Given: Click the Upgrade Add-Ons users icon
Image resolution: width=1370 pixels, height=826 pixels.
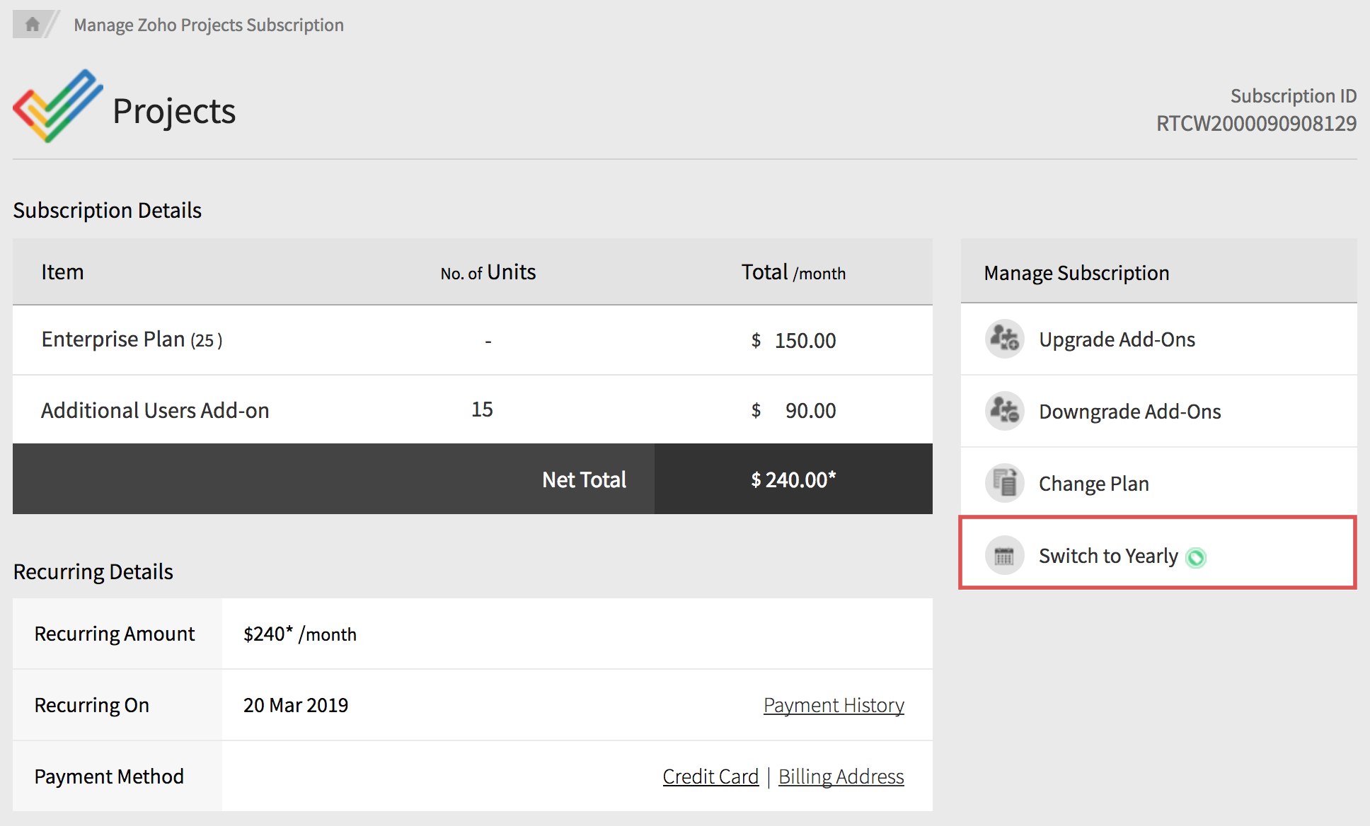Looking at the screenshot, I should pos(1004,339).
